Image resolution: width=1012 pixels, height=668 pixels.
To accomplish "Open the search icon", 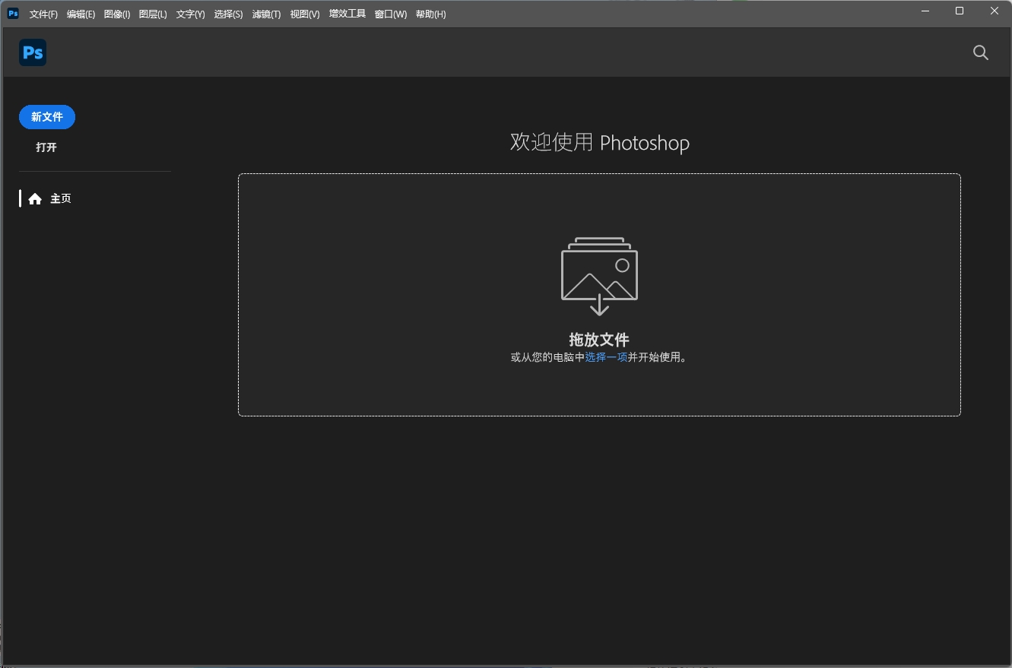I will (980, 52).
